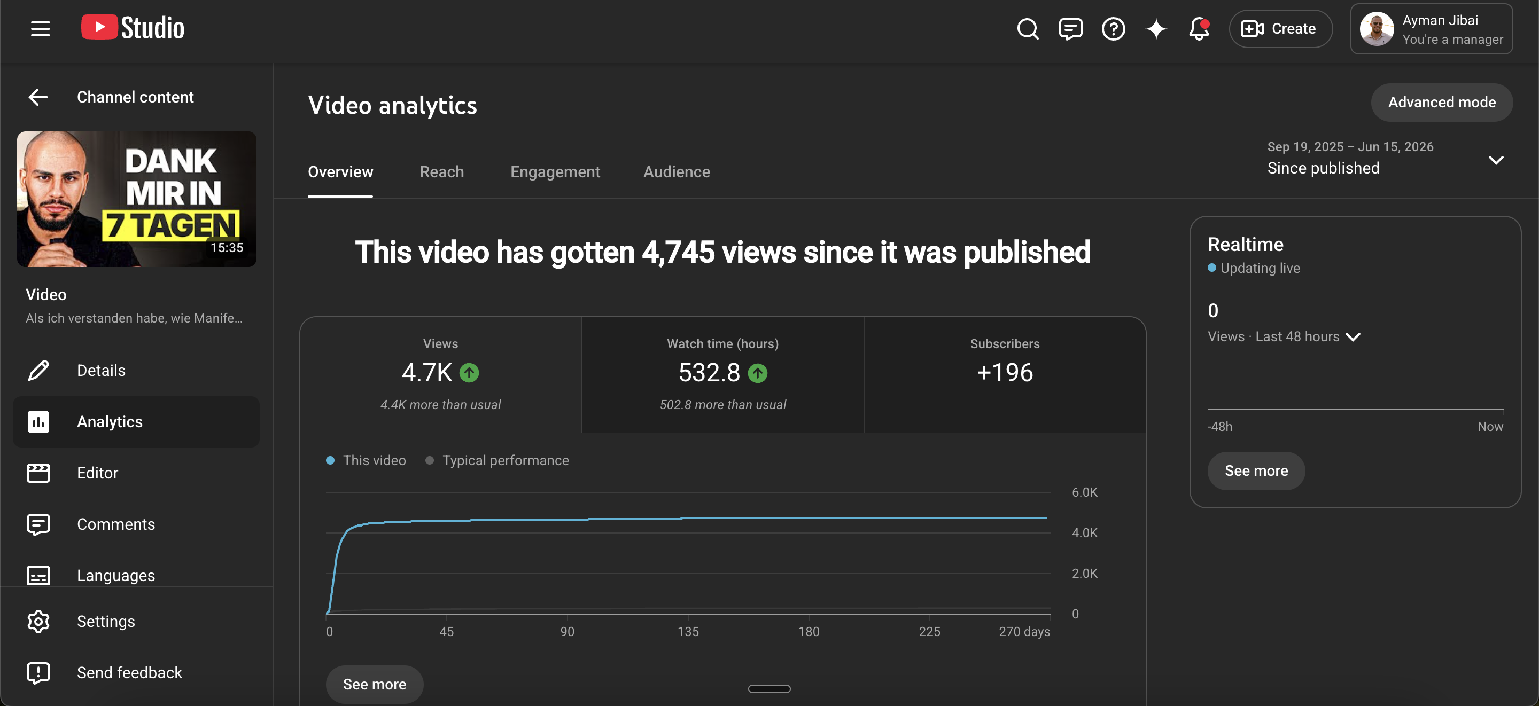The image size is (1539, 706).
Task: Open the notifications bell
Action: (1199, 29)
